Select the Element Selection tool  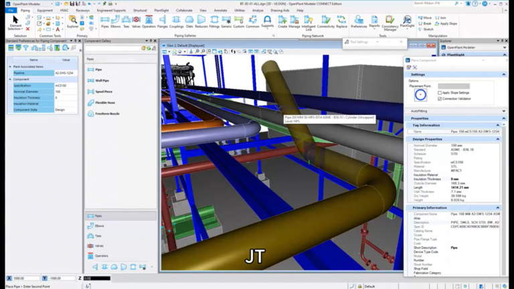(15, 23)
